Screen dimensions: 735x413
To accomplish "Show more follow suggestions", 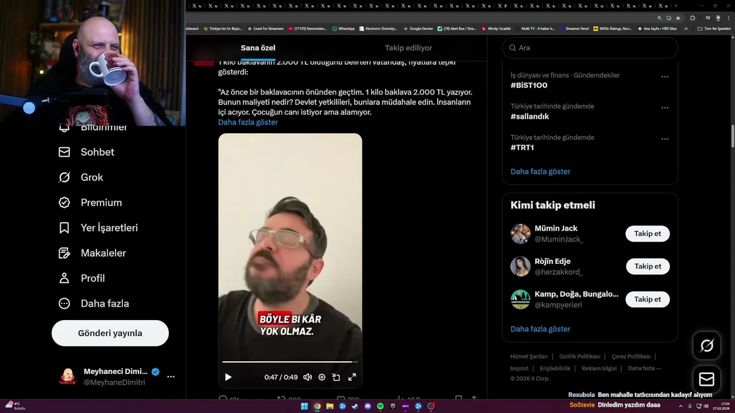I will [540, 329].
